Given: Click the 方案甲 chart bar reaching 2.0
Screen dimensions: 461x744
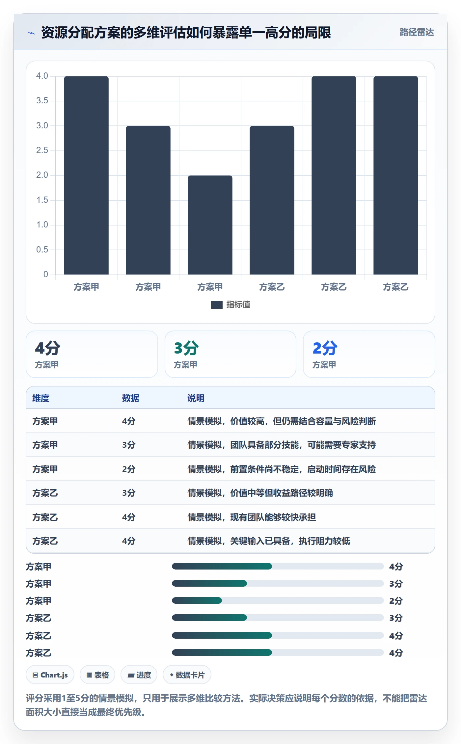Looking at the screenshot, I should click(x=210, y=225).
